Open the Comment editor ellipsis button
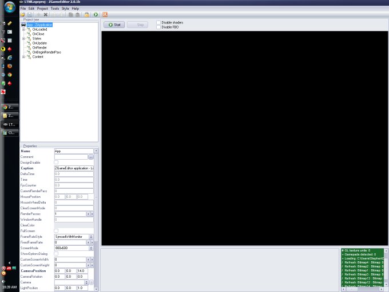 click(91, 157)
